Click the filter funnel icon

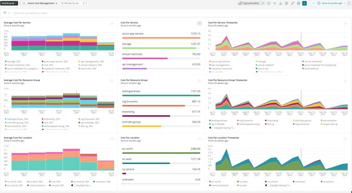tap(5, 13)
